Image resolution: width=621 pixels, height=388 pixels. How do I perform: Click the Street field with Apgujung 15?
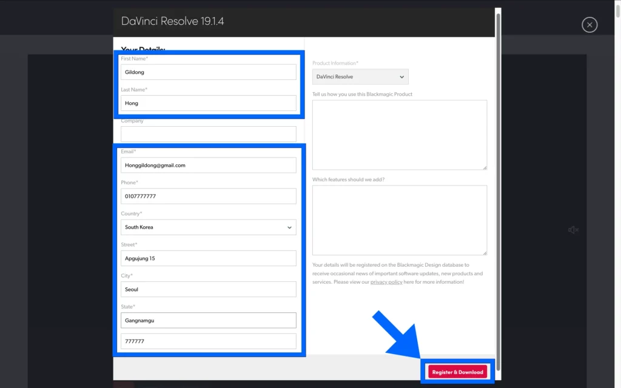coord(209,258)
